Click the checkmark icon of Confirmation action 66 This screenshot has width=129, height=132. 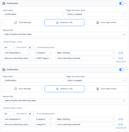point(4,70)
